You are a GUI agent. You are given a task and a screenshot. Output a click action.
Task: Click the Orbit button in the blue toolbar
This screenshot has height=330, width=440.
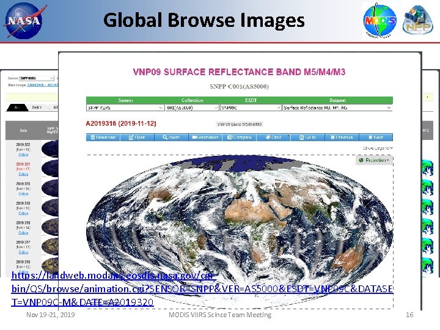[274, 137]
